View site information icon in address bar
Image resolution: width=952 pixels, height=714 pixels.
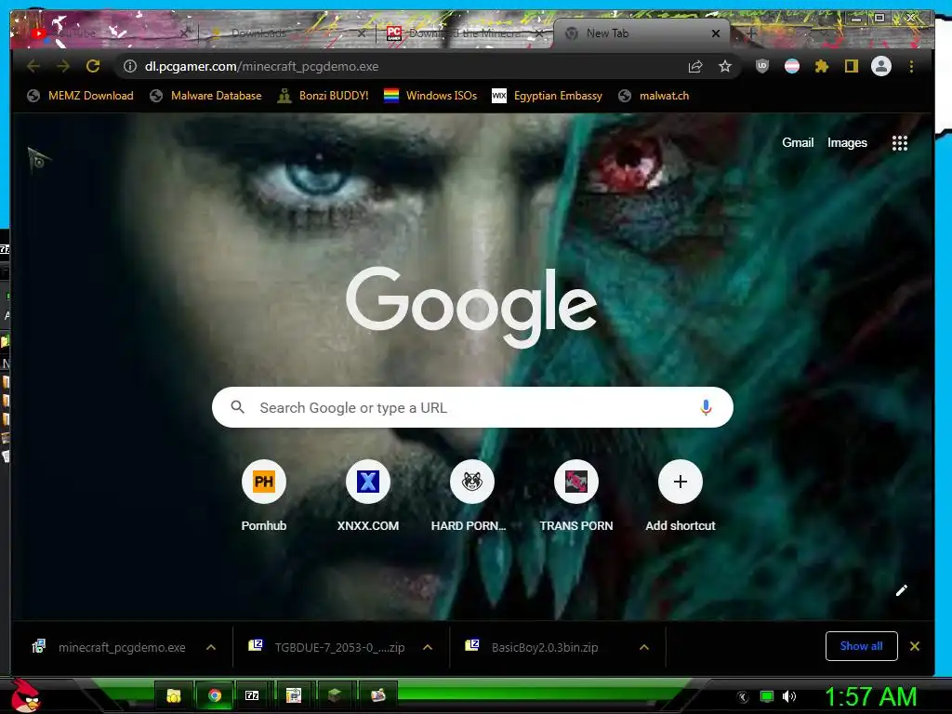130,66
